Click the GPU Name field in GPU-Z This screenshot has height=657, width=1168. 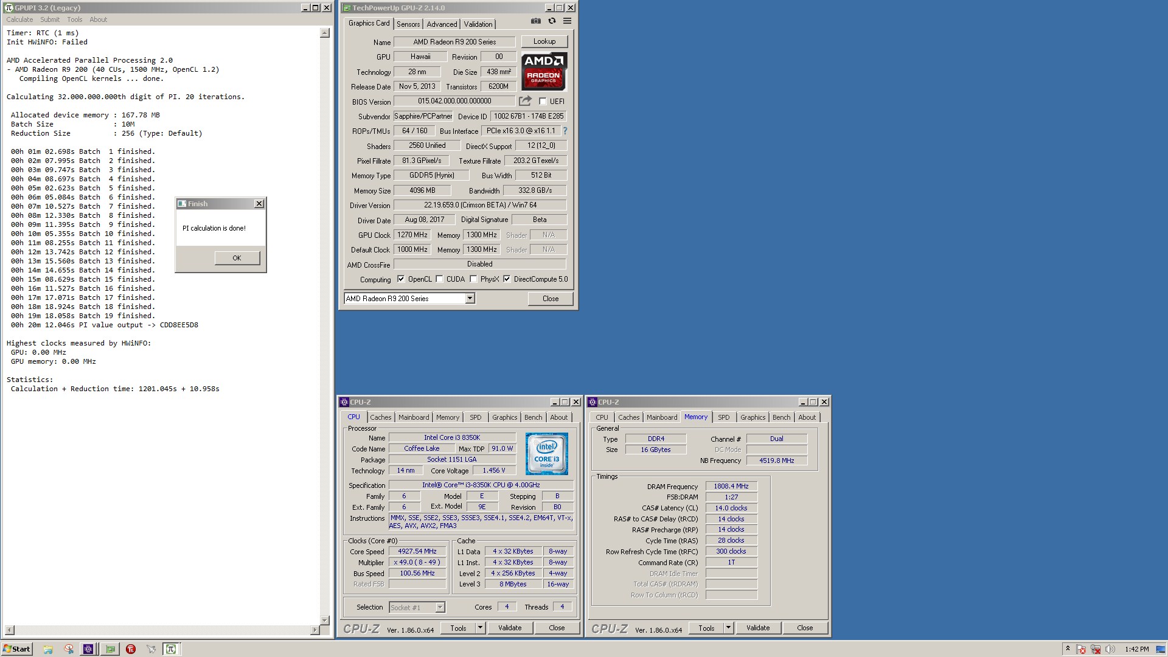[454, 42]
